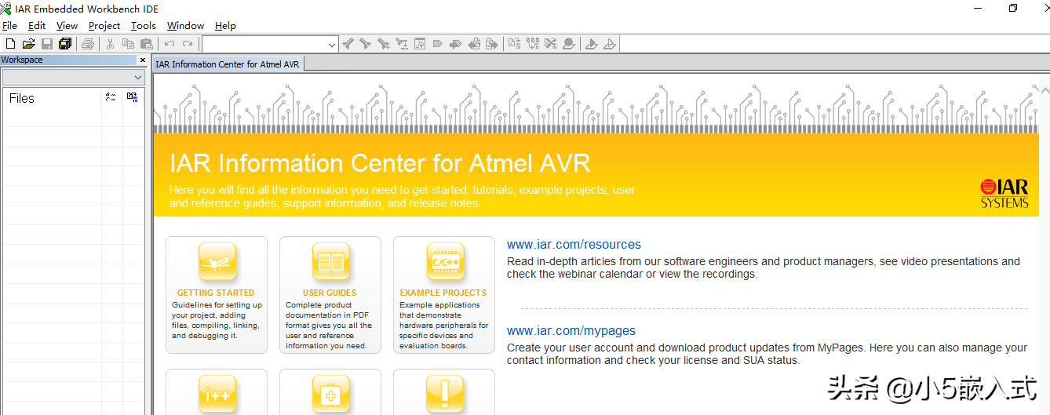Click the Save floppy disk icon
The width and height of the screenshot is (1050, 415).
pos(47,44)
